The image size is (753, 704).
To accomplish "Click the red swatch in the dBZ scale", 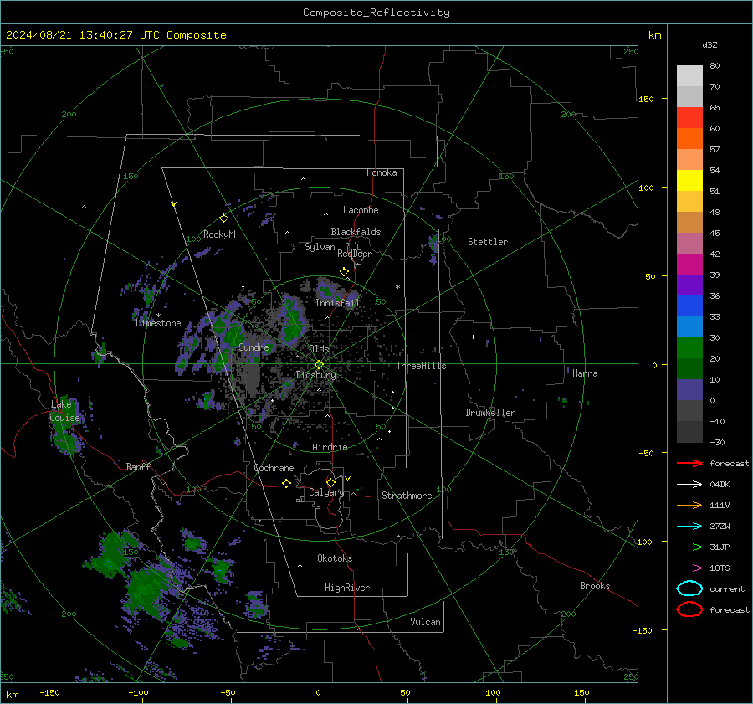I will pyautogui.click(x=689, y=118).
